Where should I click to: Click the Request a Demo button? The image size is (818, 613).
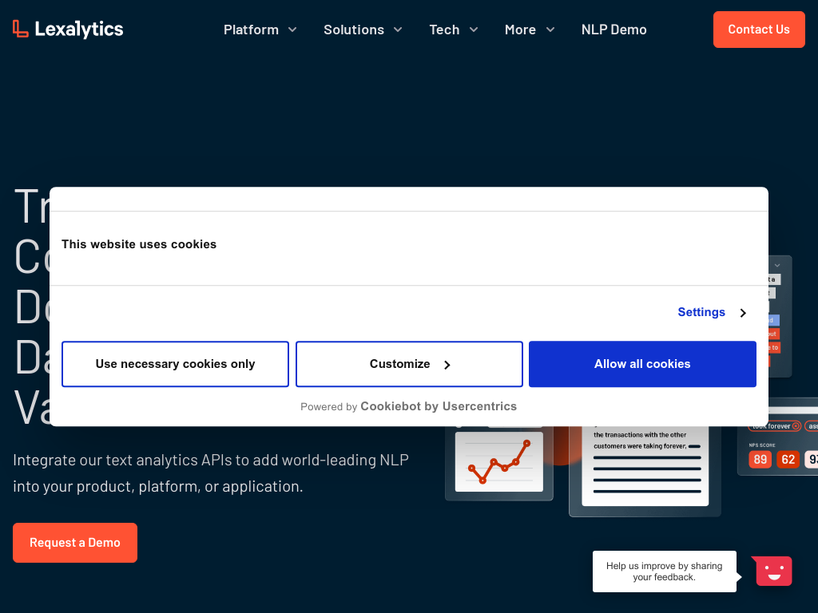point(75,543)
